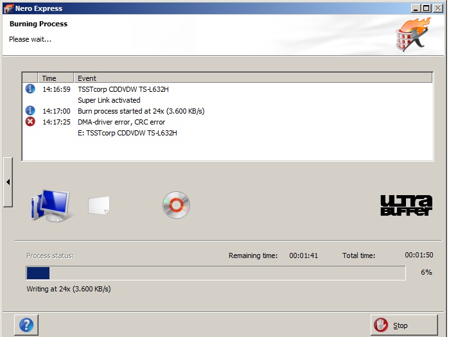Viewport: 449px width, 337px height.
Task: Click the Ultra Buffer logo
Action: point(406,205)
